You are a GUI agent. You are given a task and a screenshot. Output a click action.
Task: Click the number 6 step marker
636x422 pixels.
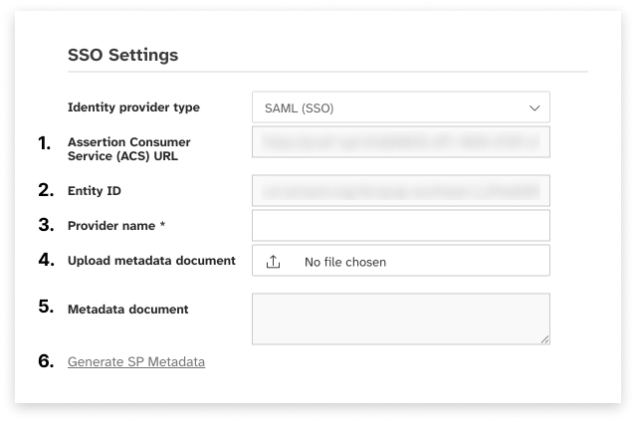pos(45,361)
